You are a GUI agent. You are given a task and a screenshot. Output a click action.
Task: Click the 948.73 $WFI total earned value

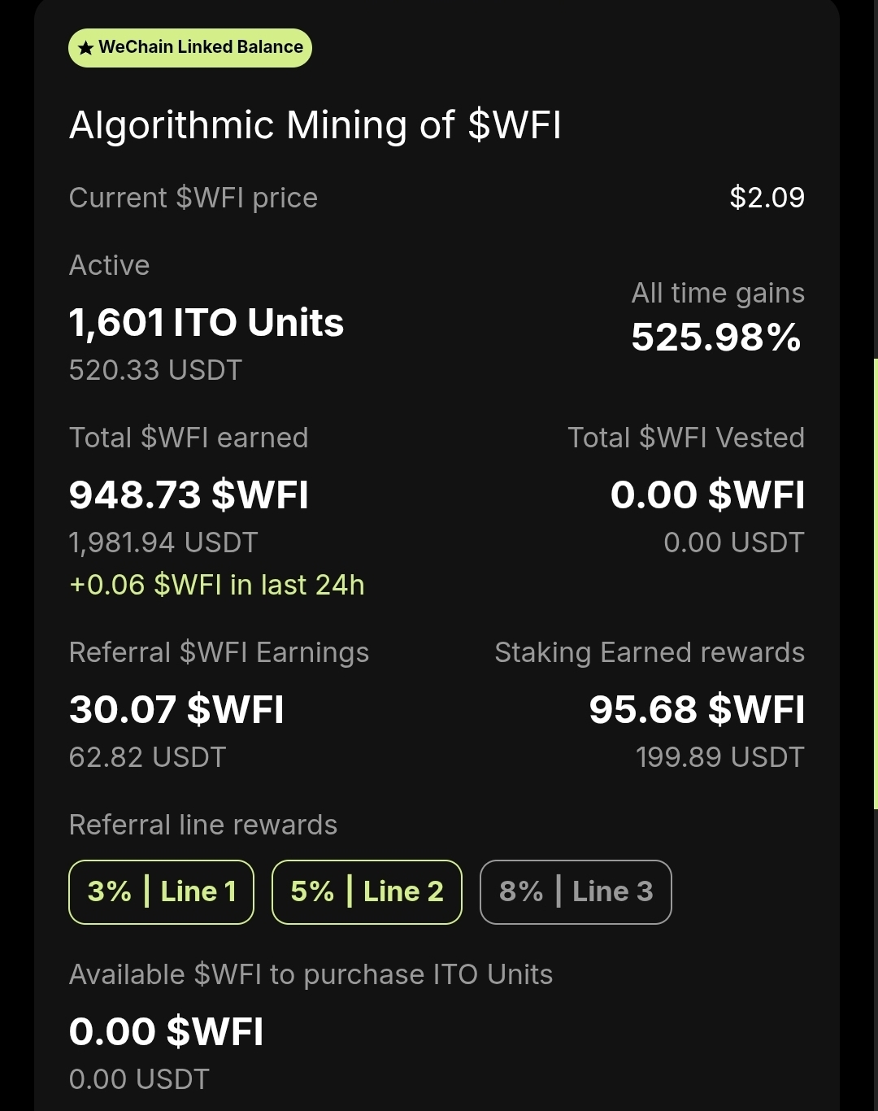(x=189, y=495)
